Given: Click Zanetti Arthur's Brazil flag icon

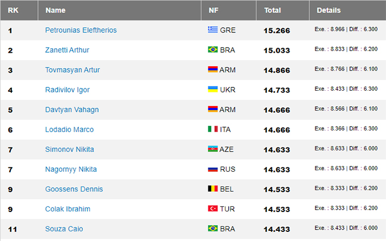Looking at the screenshot, I should 213,50.
